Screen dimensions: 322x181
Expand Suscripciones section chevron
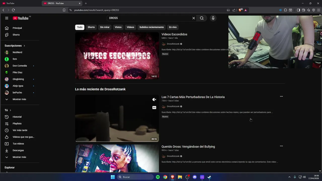(x=24, y=46)
